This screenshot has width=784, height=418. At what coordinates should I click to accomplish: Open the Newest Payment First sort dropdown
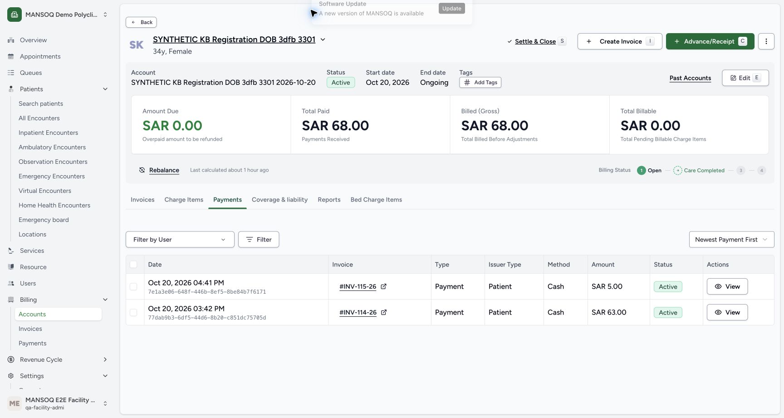(731, 240)
